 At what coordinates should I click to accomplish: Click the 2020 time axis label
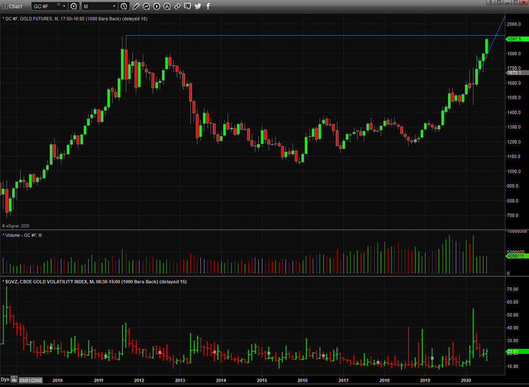[466, 380]
